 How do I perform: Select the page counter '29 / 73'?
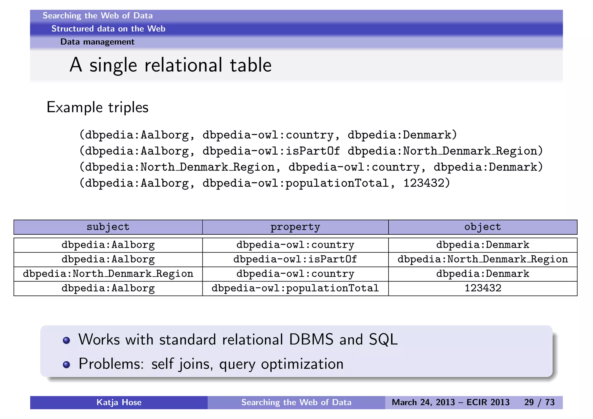click(x=539, y=403)
